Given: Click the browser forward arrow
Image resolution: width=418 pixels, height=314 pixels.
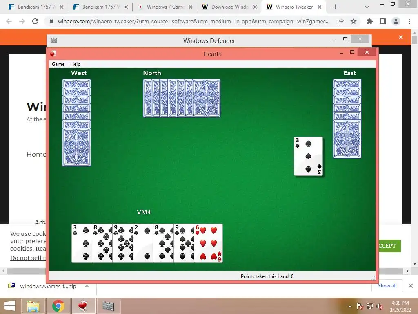Looking at the screenshot, I should [x=22, y=21].
